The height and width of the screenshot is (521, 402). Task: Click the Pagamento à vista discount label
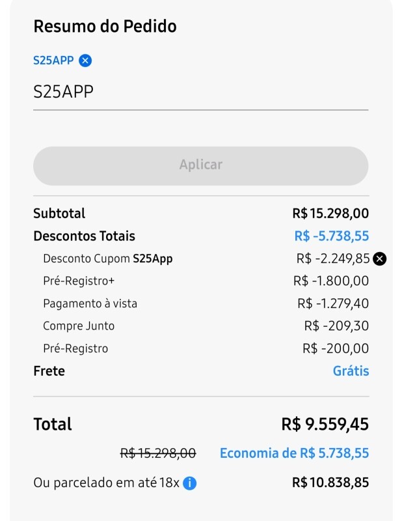click(x=90, y=303)
